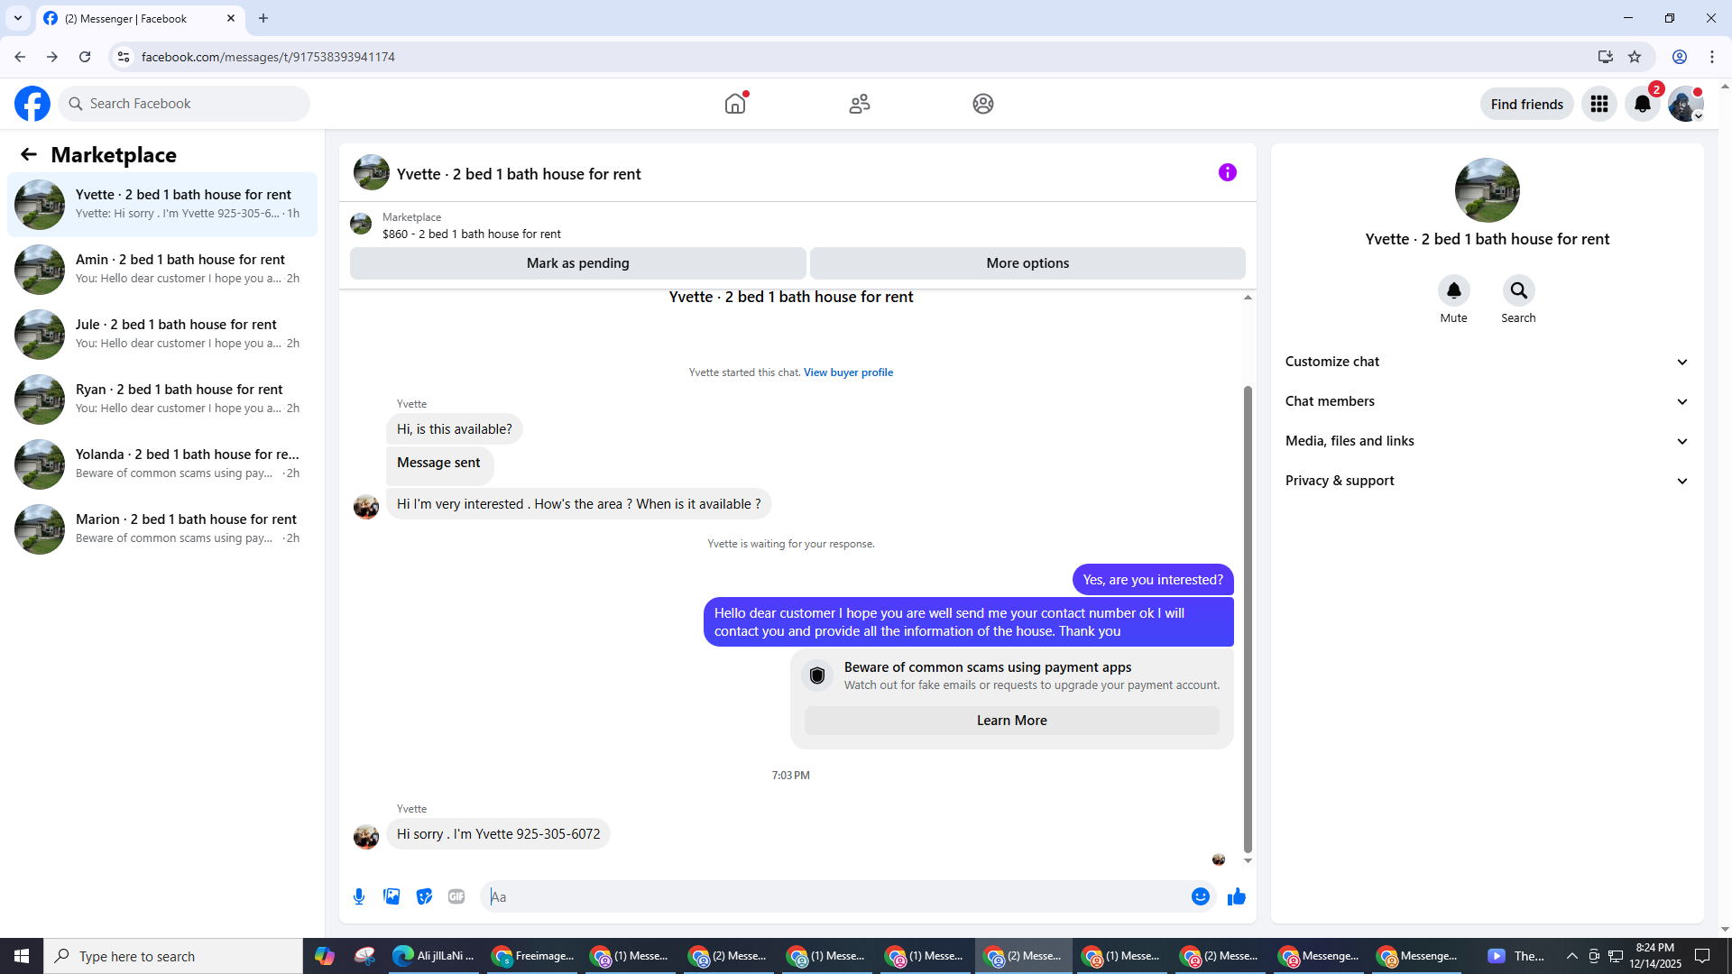Open conversation information purple icon

coord(1227,172)
